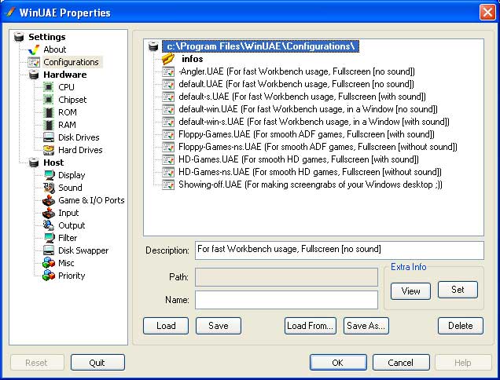Click the Host category disk icon
Screen dimensions: 500x380
tap(34, 163)
